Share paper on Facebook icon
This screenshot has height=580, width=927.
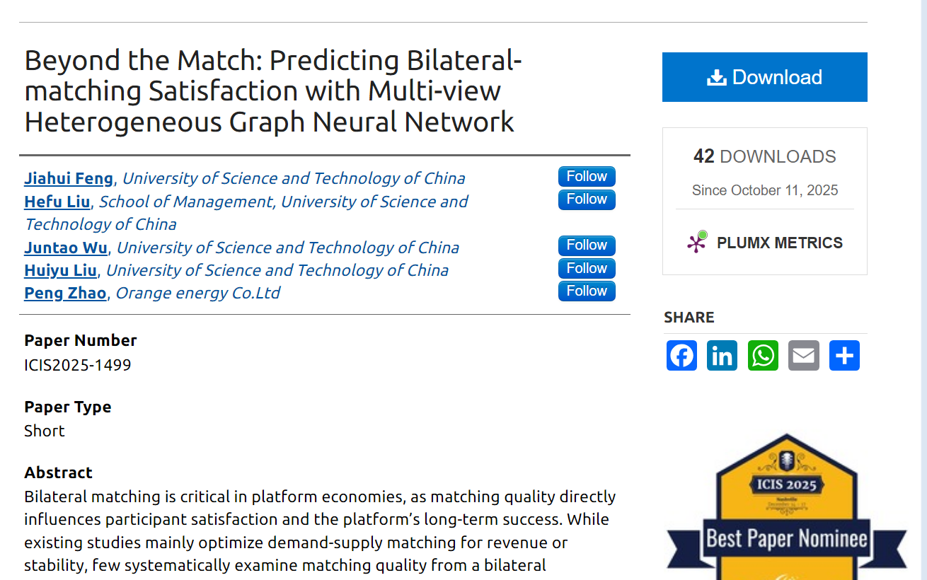[681, 355]
